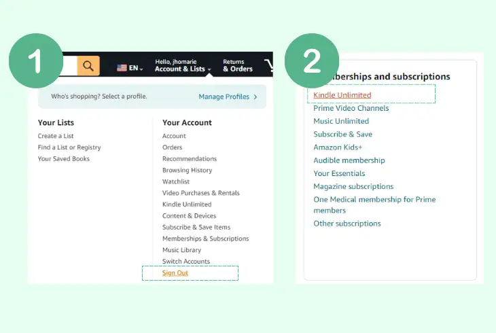Open Subscribe & Save link

[342, 134]
